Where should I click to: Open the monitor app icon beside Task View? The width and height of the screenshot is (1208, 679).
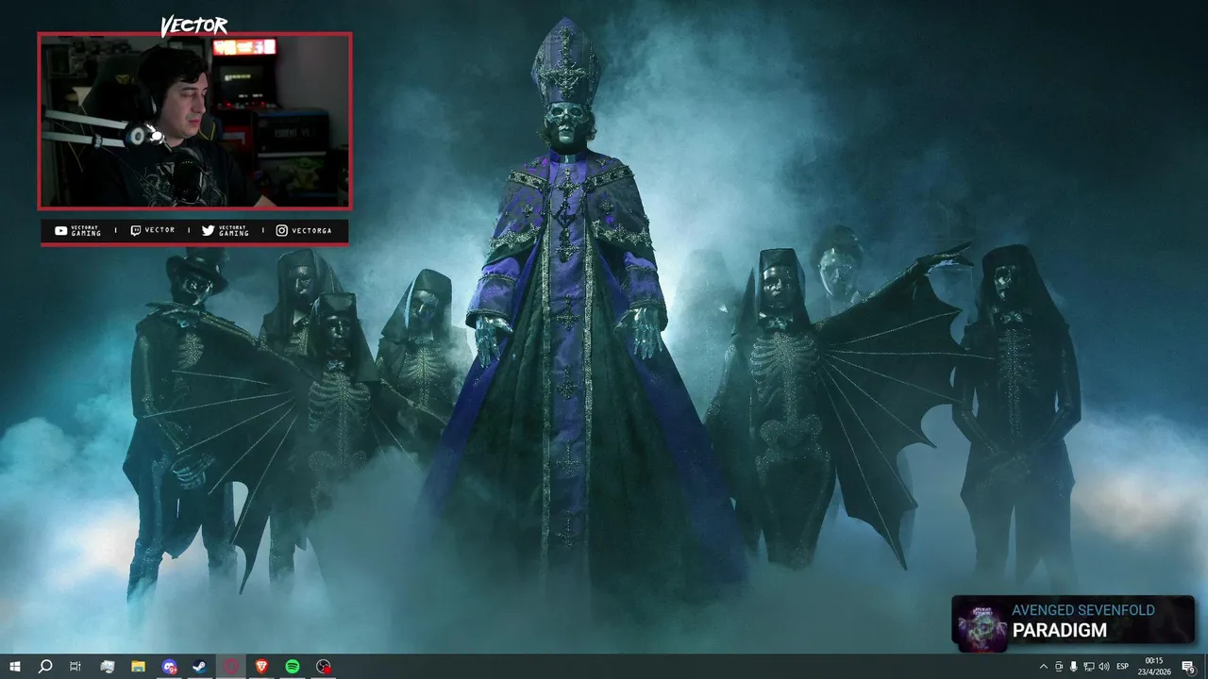click(107, 667)
